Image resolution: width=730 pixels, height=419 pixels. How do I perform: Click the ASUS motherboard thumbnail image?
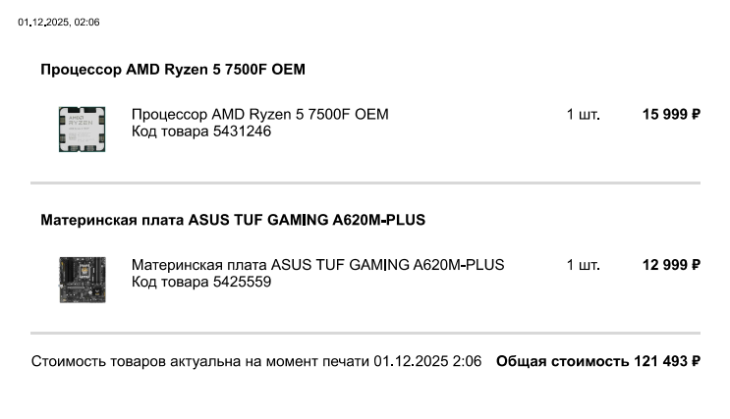(x=82, y=279)
